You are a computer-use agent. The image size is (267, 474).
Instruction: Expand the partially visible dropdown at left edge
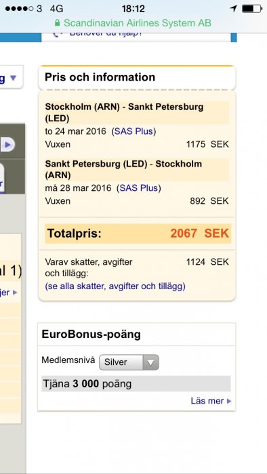click(x=12, y=77)
